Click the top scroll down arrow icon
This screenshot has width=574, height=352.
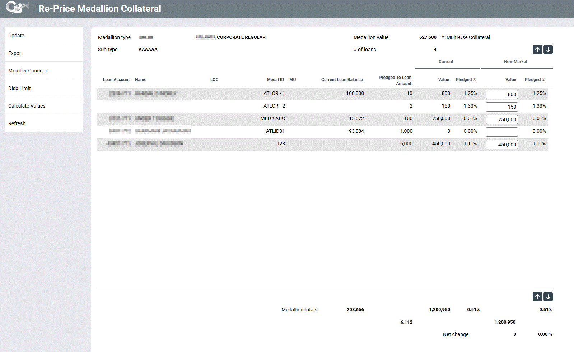pos(548,50)
